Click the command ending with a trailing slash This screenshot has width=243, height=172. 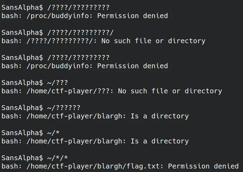tap(81, 32)
